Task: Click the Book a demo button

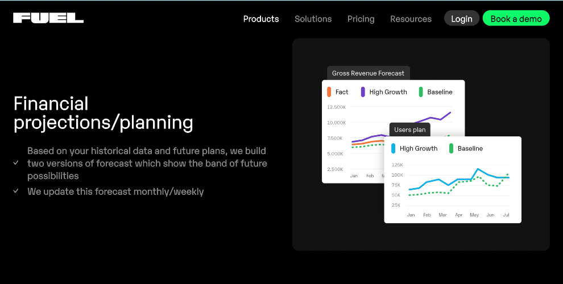Action: (516, 18)
